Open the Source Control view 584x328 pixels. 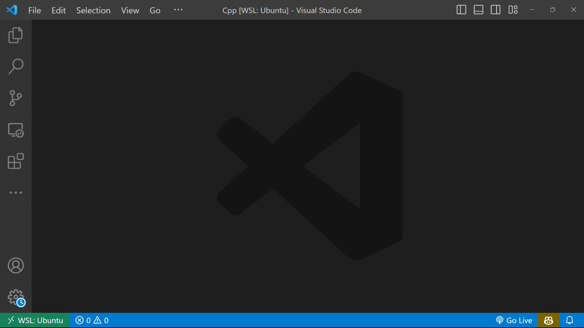coord(16,98)
